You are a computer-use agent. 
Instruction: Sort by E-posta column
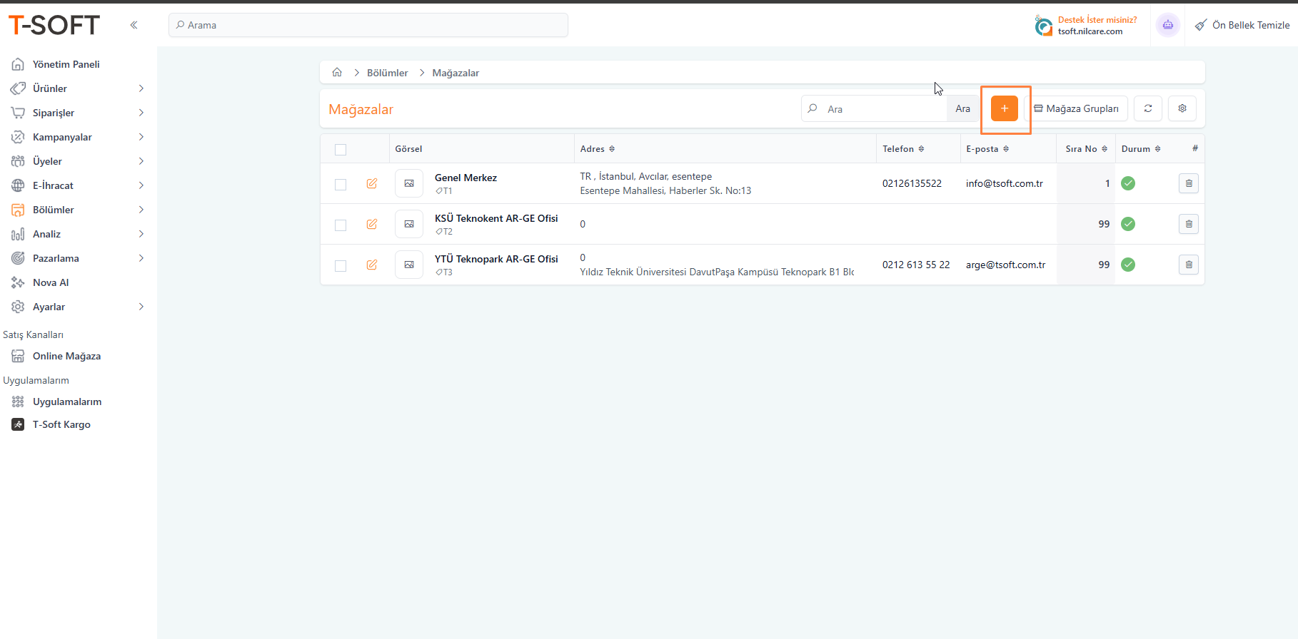987,149
